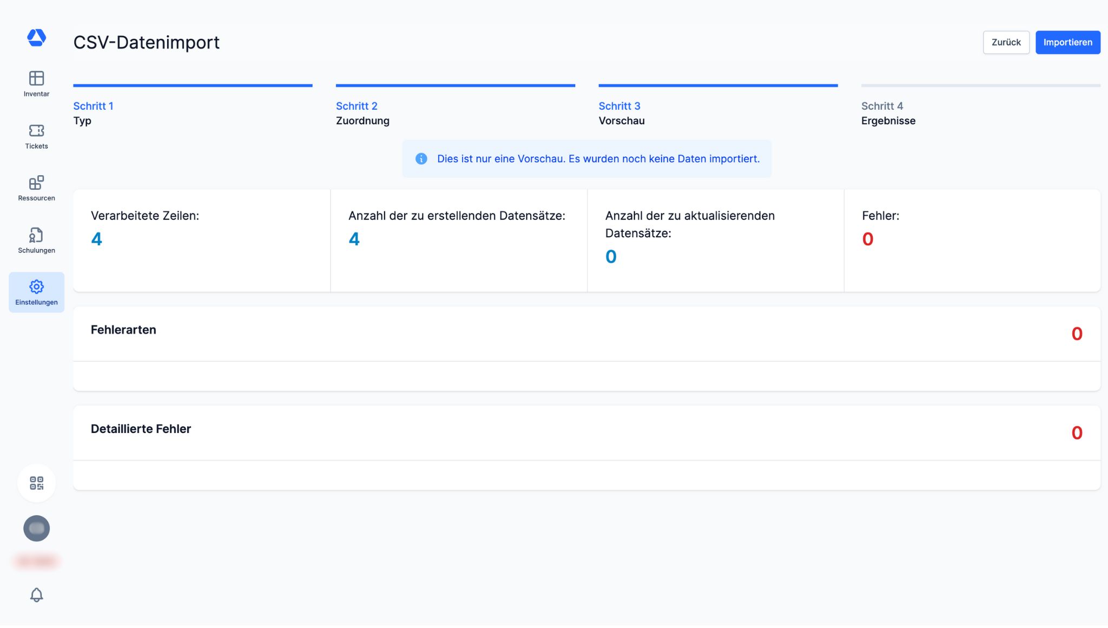Click the user avatar
This screenshot has height=628, width=1108.
click(x=36, y=529)
